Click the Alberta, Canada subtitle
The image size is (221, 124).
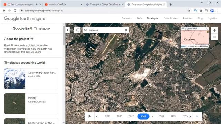click(x=37, y=102)
